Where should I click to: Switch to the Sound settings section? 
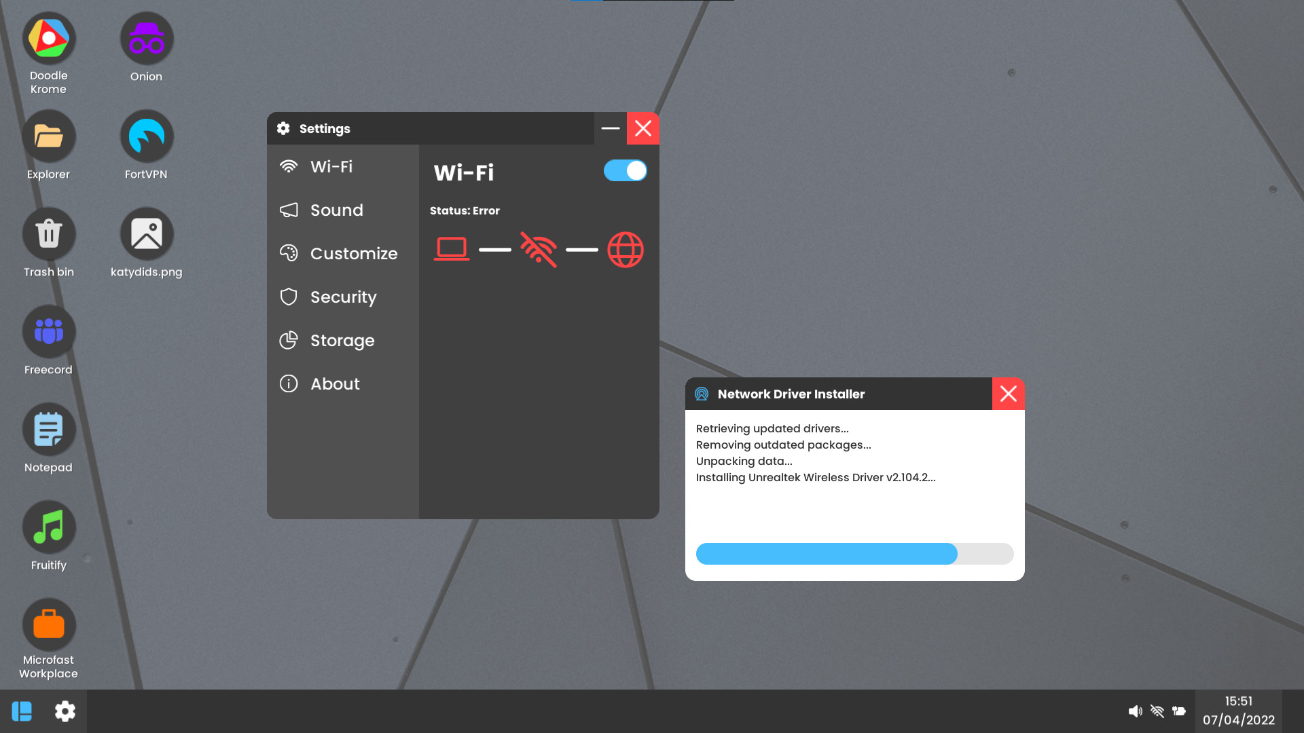click(x=336, y=210)
